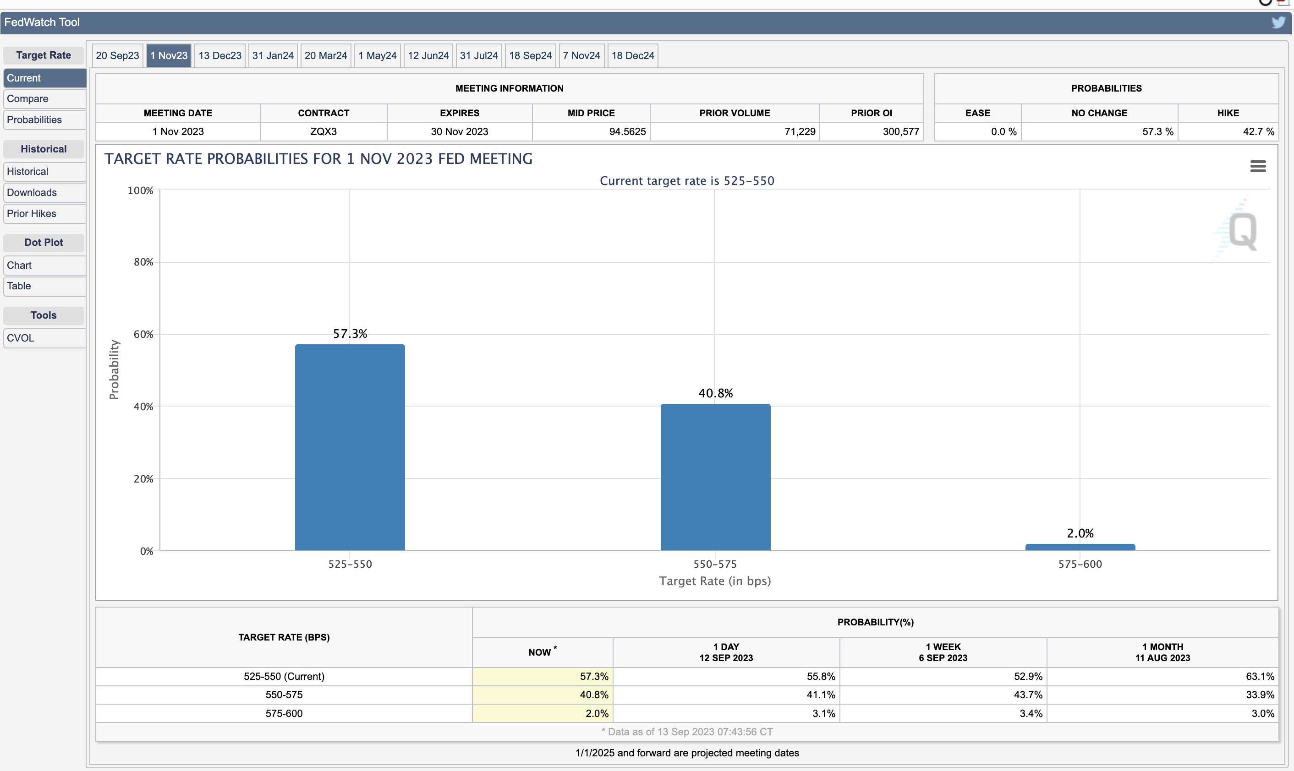Viewport: 1294px width, 771px height.
Task: Select the Current sidebar item
Action: coord(44,78)
